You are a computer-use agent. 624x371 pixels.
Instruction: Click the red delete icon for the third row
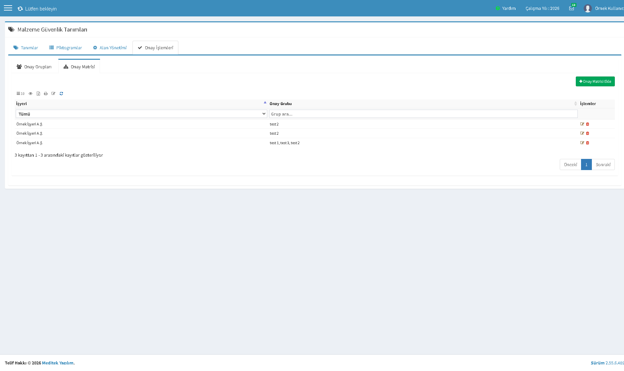pos(588,143)
